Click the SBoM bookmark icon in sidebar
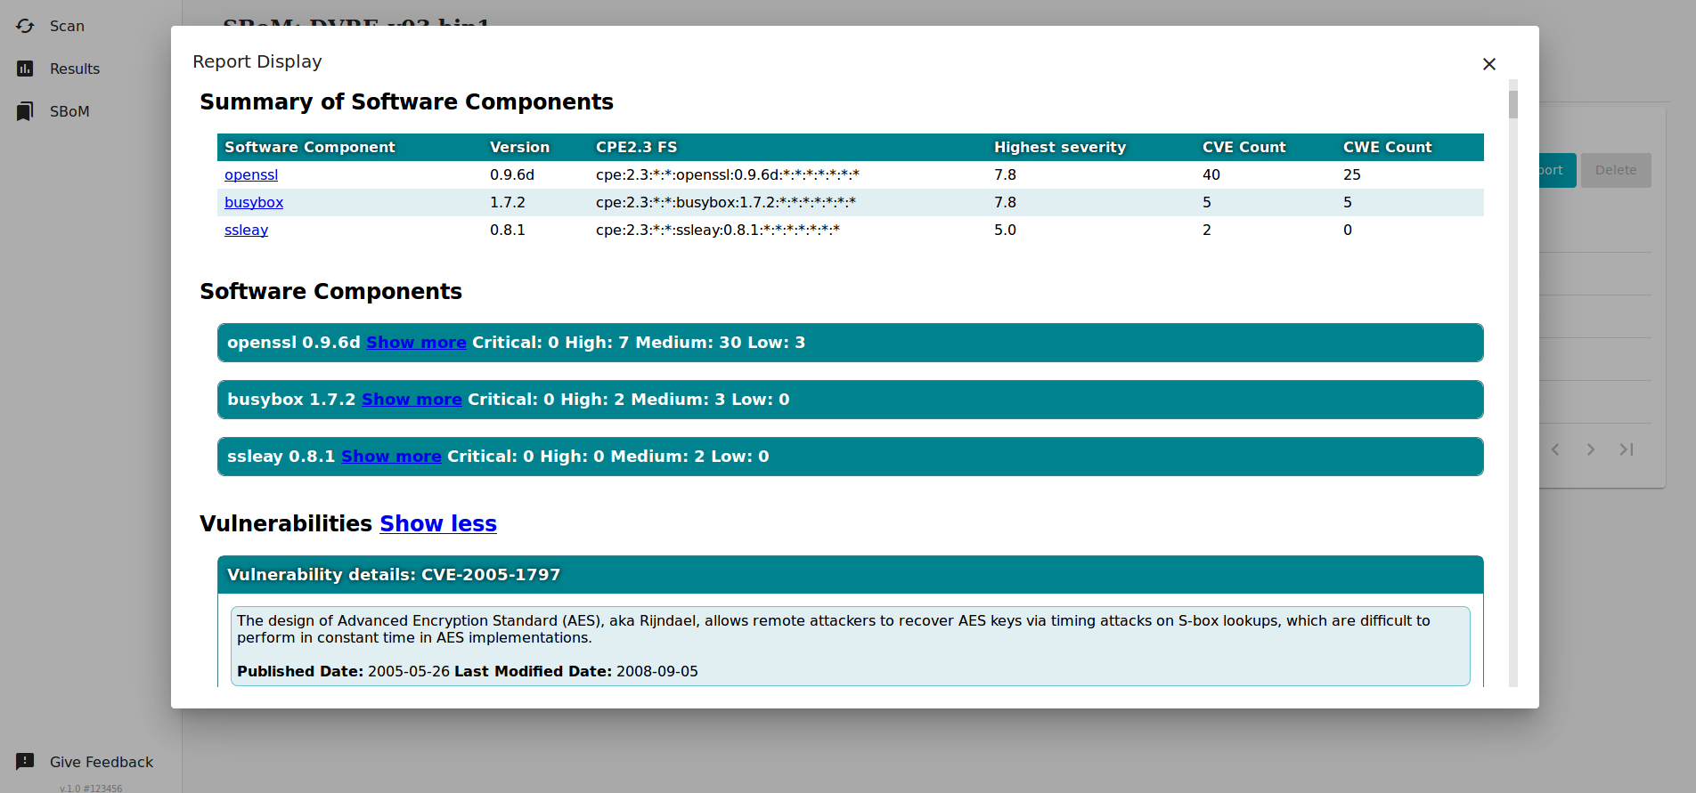1696x793 pixels. (25, 111)
